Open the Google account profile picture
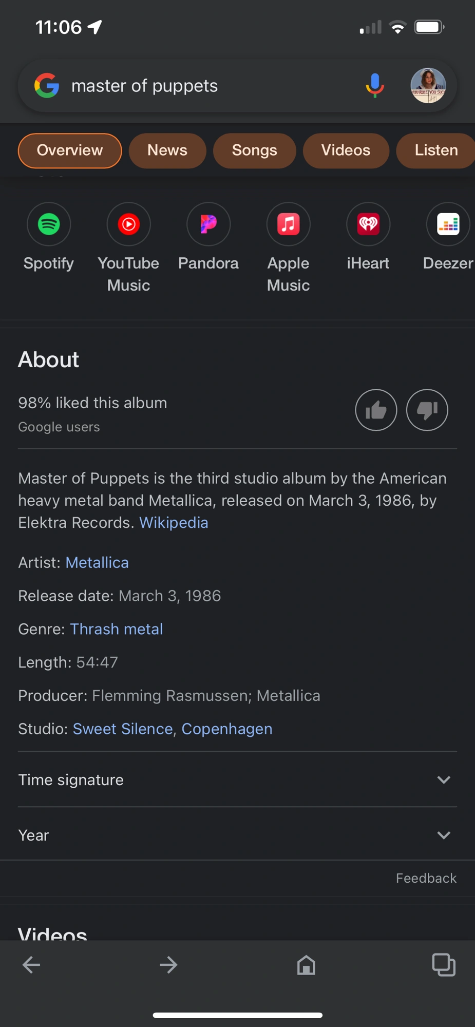475x1027 pixels. coord(428,85)
